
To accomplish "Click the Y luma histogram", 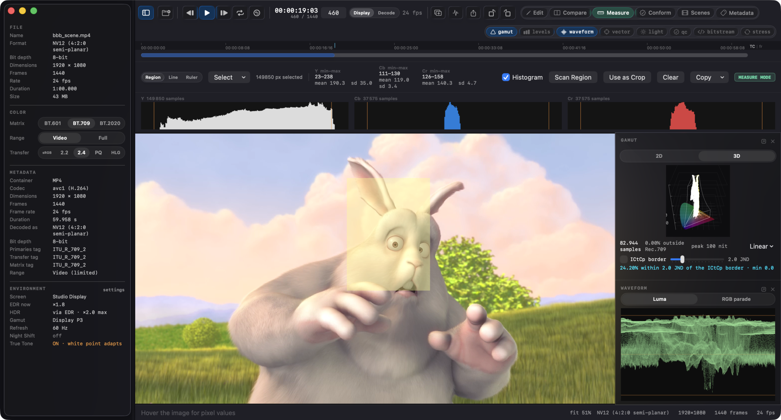I will coord(244,116).
